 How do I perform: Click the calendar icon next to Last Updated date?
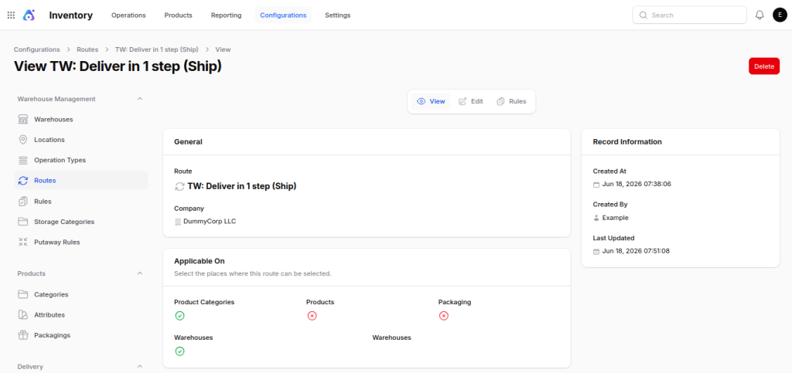[596, 251]
